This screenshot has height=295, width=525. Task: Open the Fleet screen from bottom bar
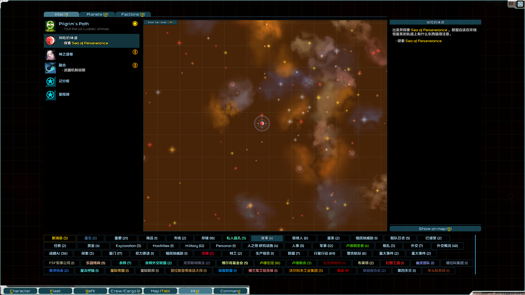click(x=55, y=291)
